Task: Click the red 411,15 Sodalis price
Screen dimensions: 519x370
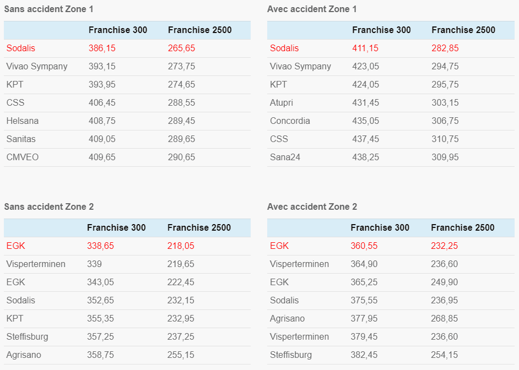Action: [366, 48]
